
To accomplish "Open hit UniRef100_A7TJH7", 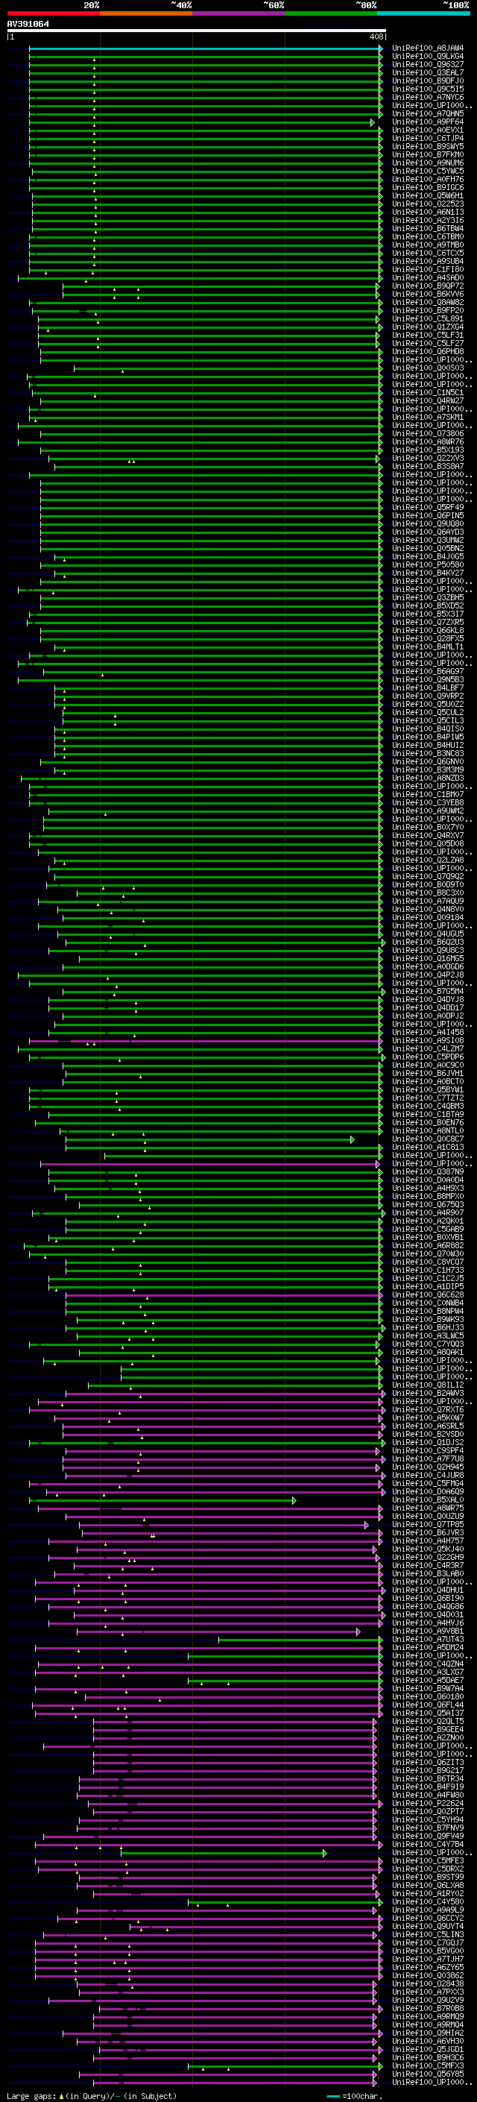I will click(427, 1959).
